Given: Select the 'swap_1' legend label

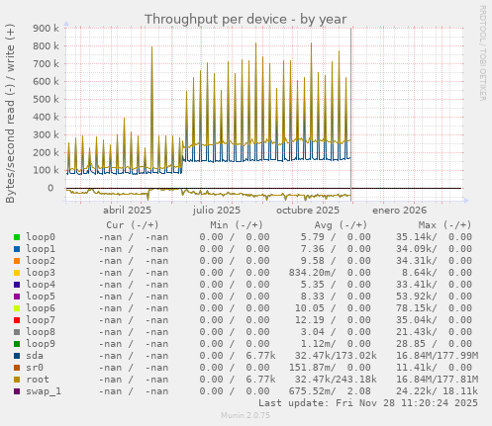Looking at the screenshot, I should pos(44,391).
